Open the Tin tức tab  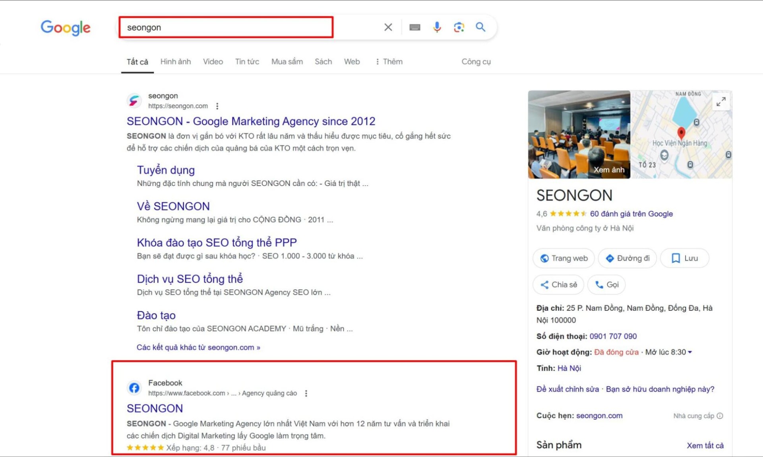247,61
